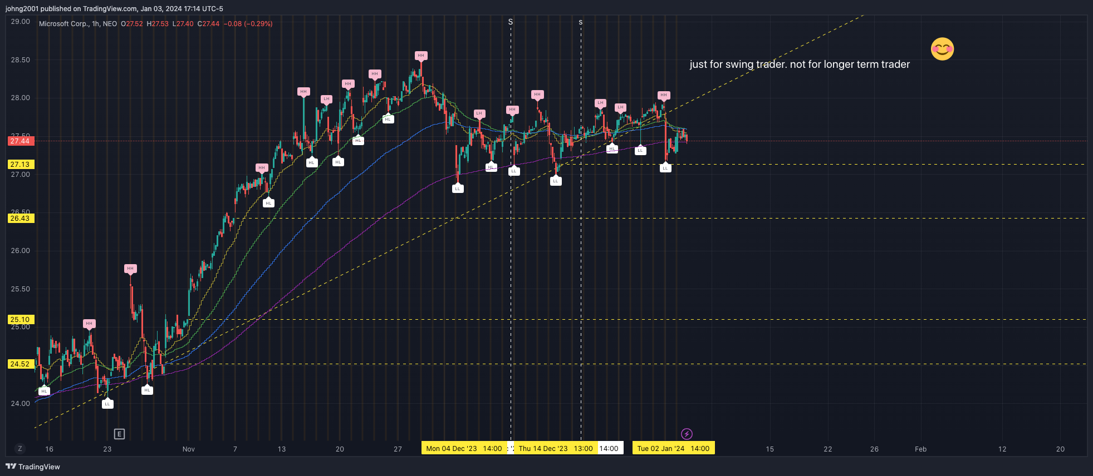Click the round 'Z' icon at bottom left
Image resolution: width=1093 pixels, height=476 pixels.
[20, 449]
